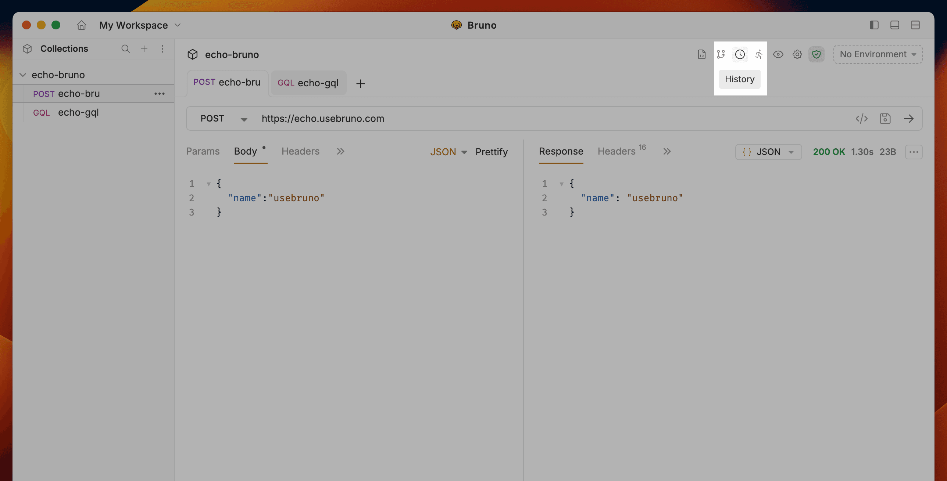Viewport: 947px width, 481px height.
Task: Click the generate code icon
Action: [861, 119]
